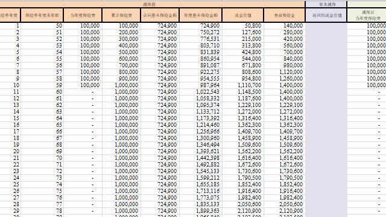Select the 减保前 merged header cell
Screen dimensions: 386x217
pos(152,4)
